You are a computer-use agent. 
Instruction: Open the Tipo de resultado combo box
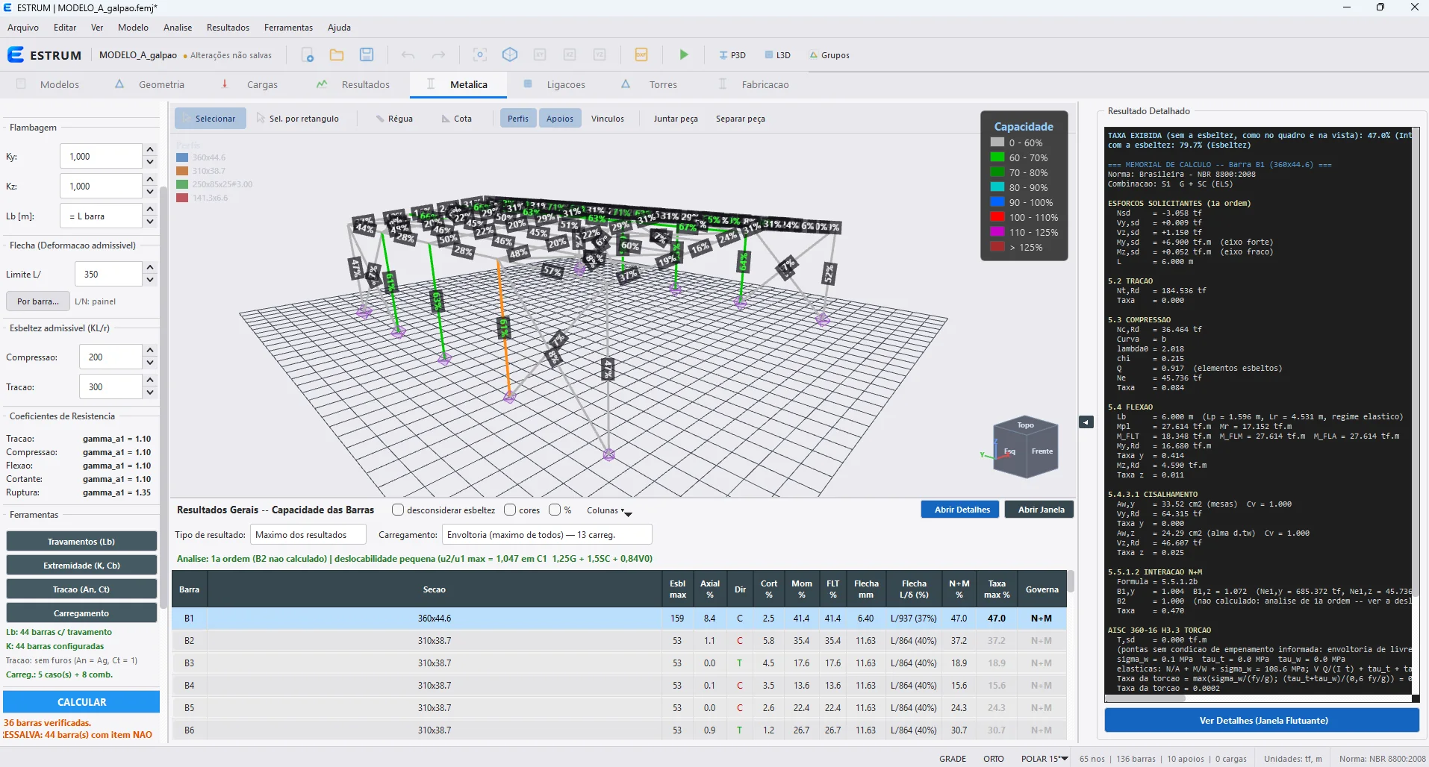(x=308, y=535)
